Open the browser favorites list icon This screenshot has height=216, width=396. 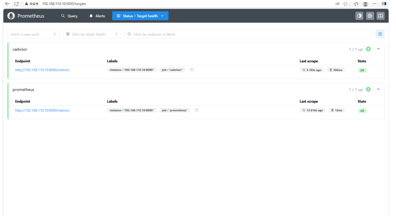click(x=356, y=4)
